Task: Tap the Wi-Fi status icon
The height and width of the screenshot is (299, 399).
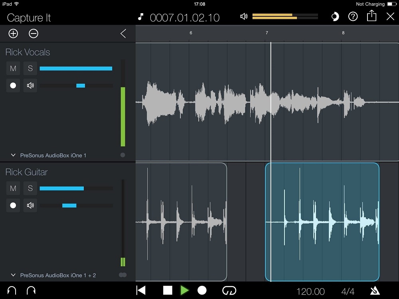Action: coord(16,4)
